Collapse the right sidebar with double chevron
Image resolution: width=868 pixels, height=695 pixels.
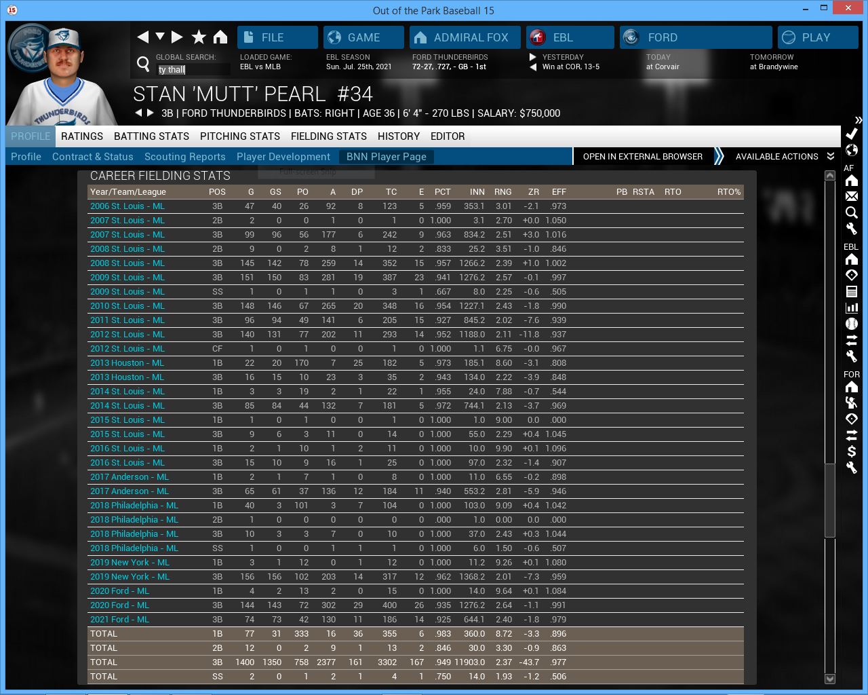859,119
